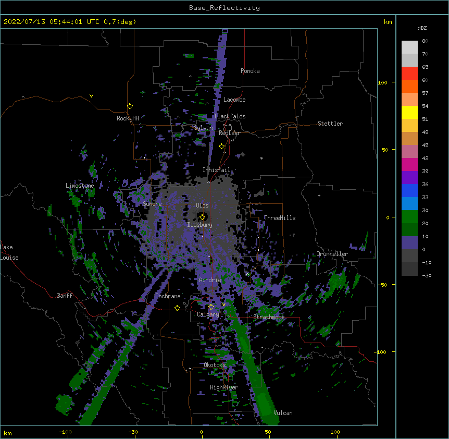Click the Ponoka city label

[x=250, y=71]
